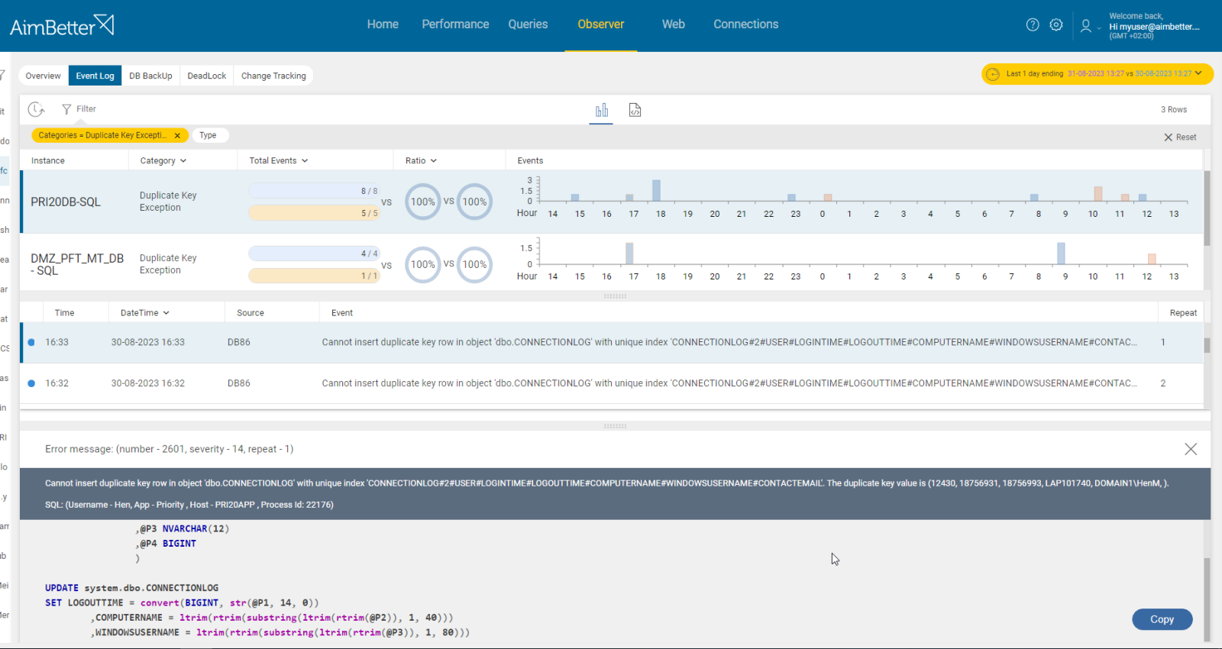This screenshot has height=649, width=1222.
Task: Go to the Performance menu
Action: coord(455,24)
